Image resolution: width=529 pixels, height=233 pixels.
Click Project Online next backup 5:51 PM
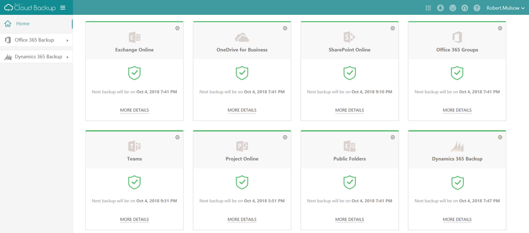(x=264, y=201)
